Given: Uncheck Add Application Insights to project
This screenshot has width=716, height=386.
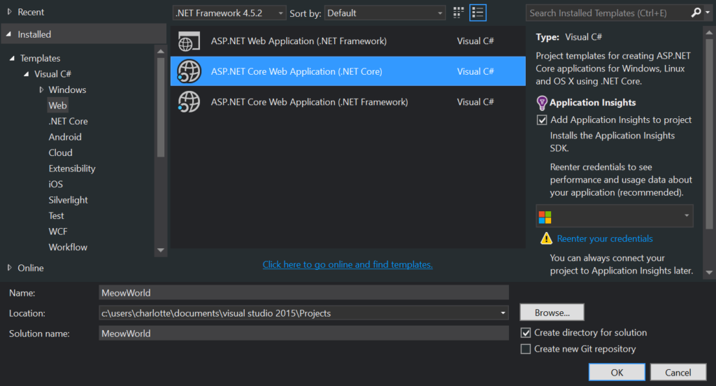Looking at the screenshot, I should [x=542, y=120].
